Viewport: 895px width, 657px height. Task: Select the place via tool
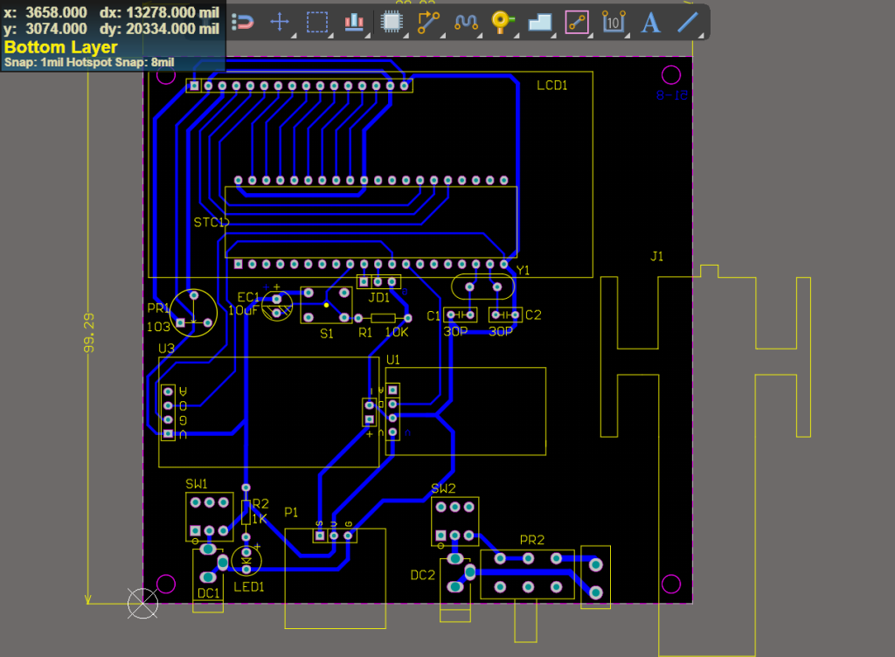pos(501,22)
